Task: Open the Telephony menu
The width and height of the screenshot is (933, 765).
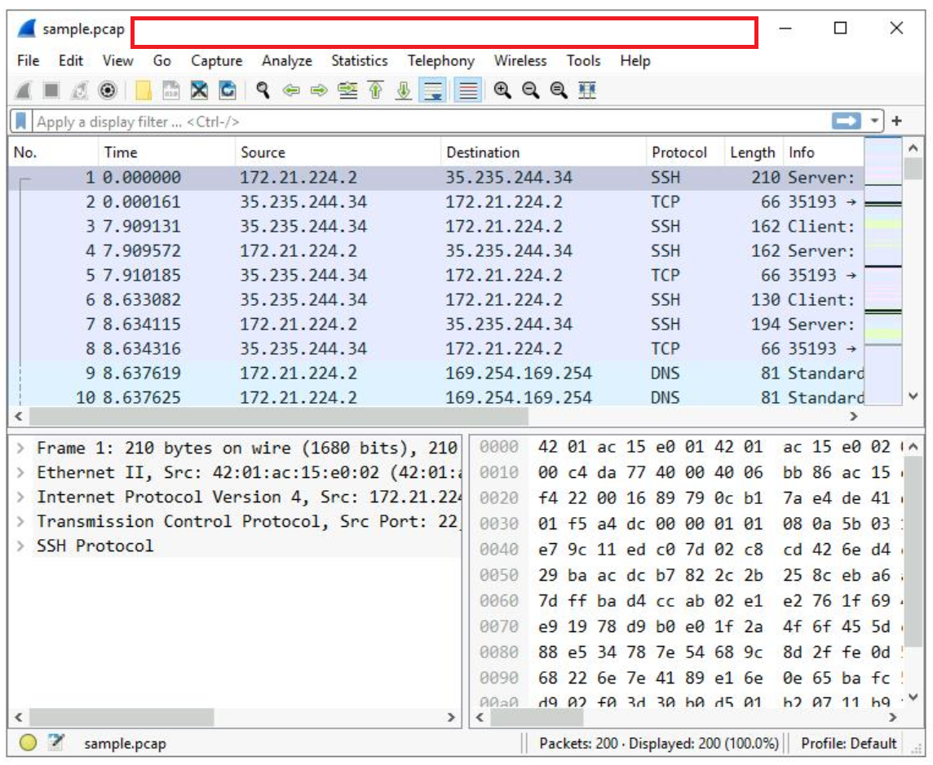Action: [440, 61]
